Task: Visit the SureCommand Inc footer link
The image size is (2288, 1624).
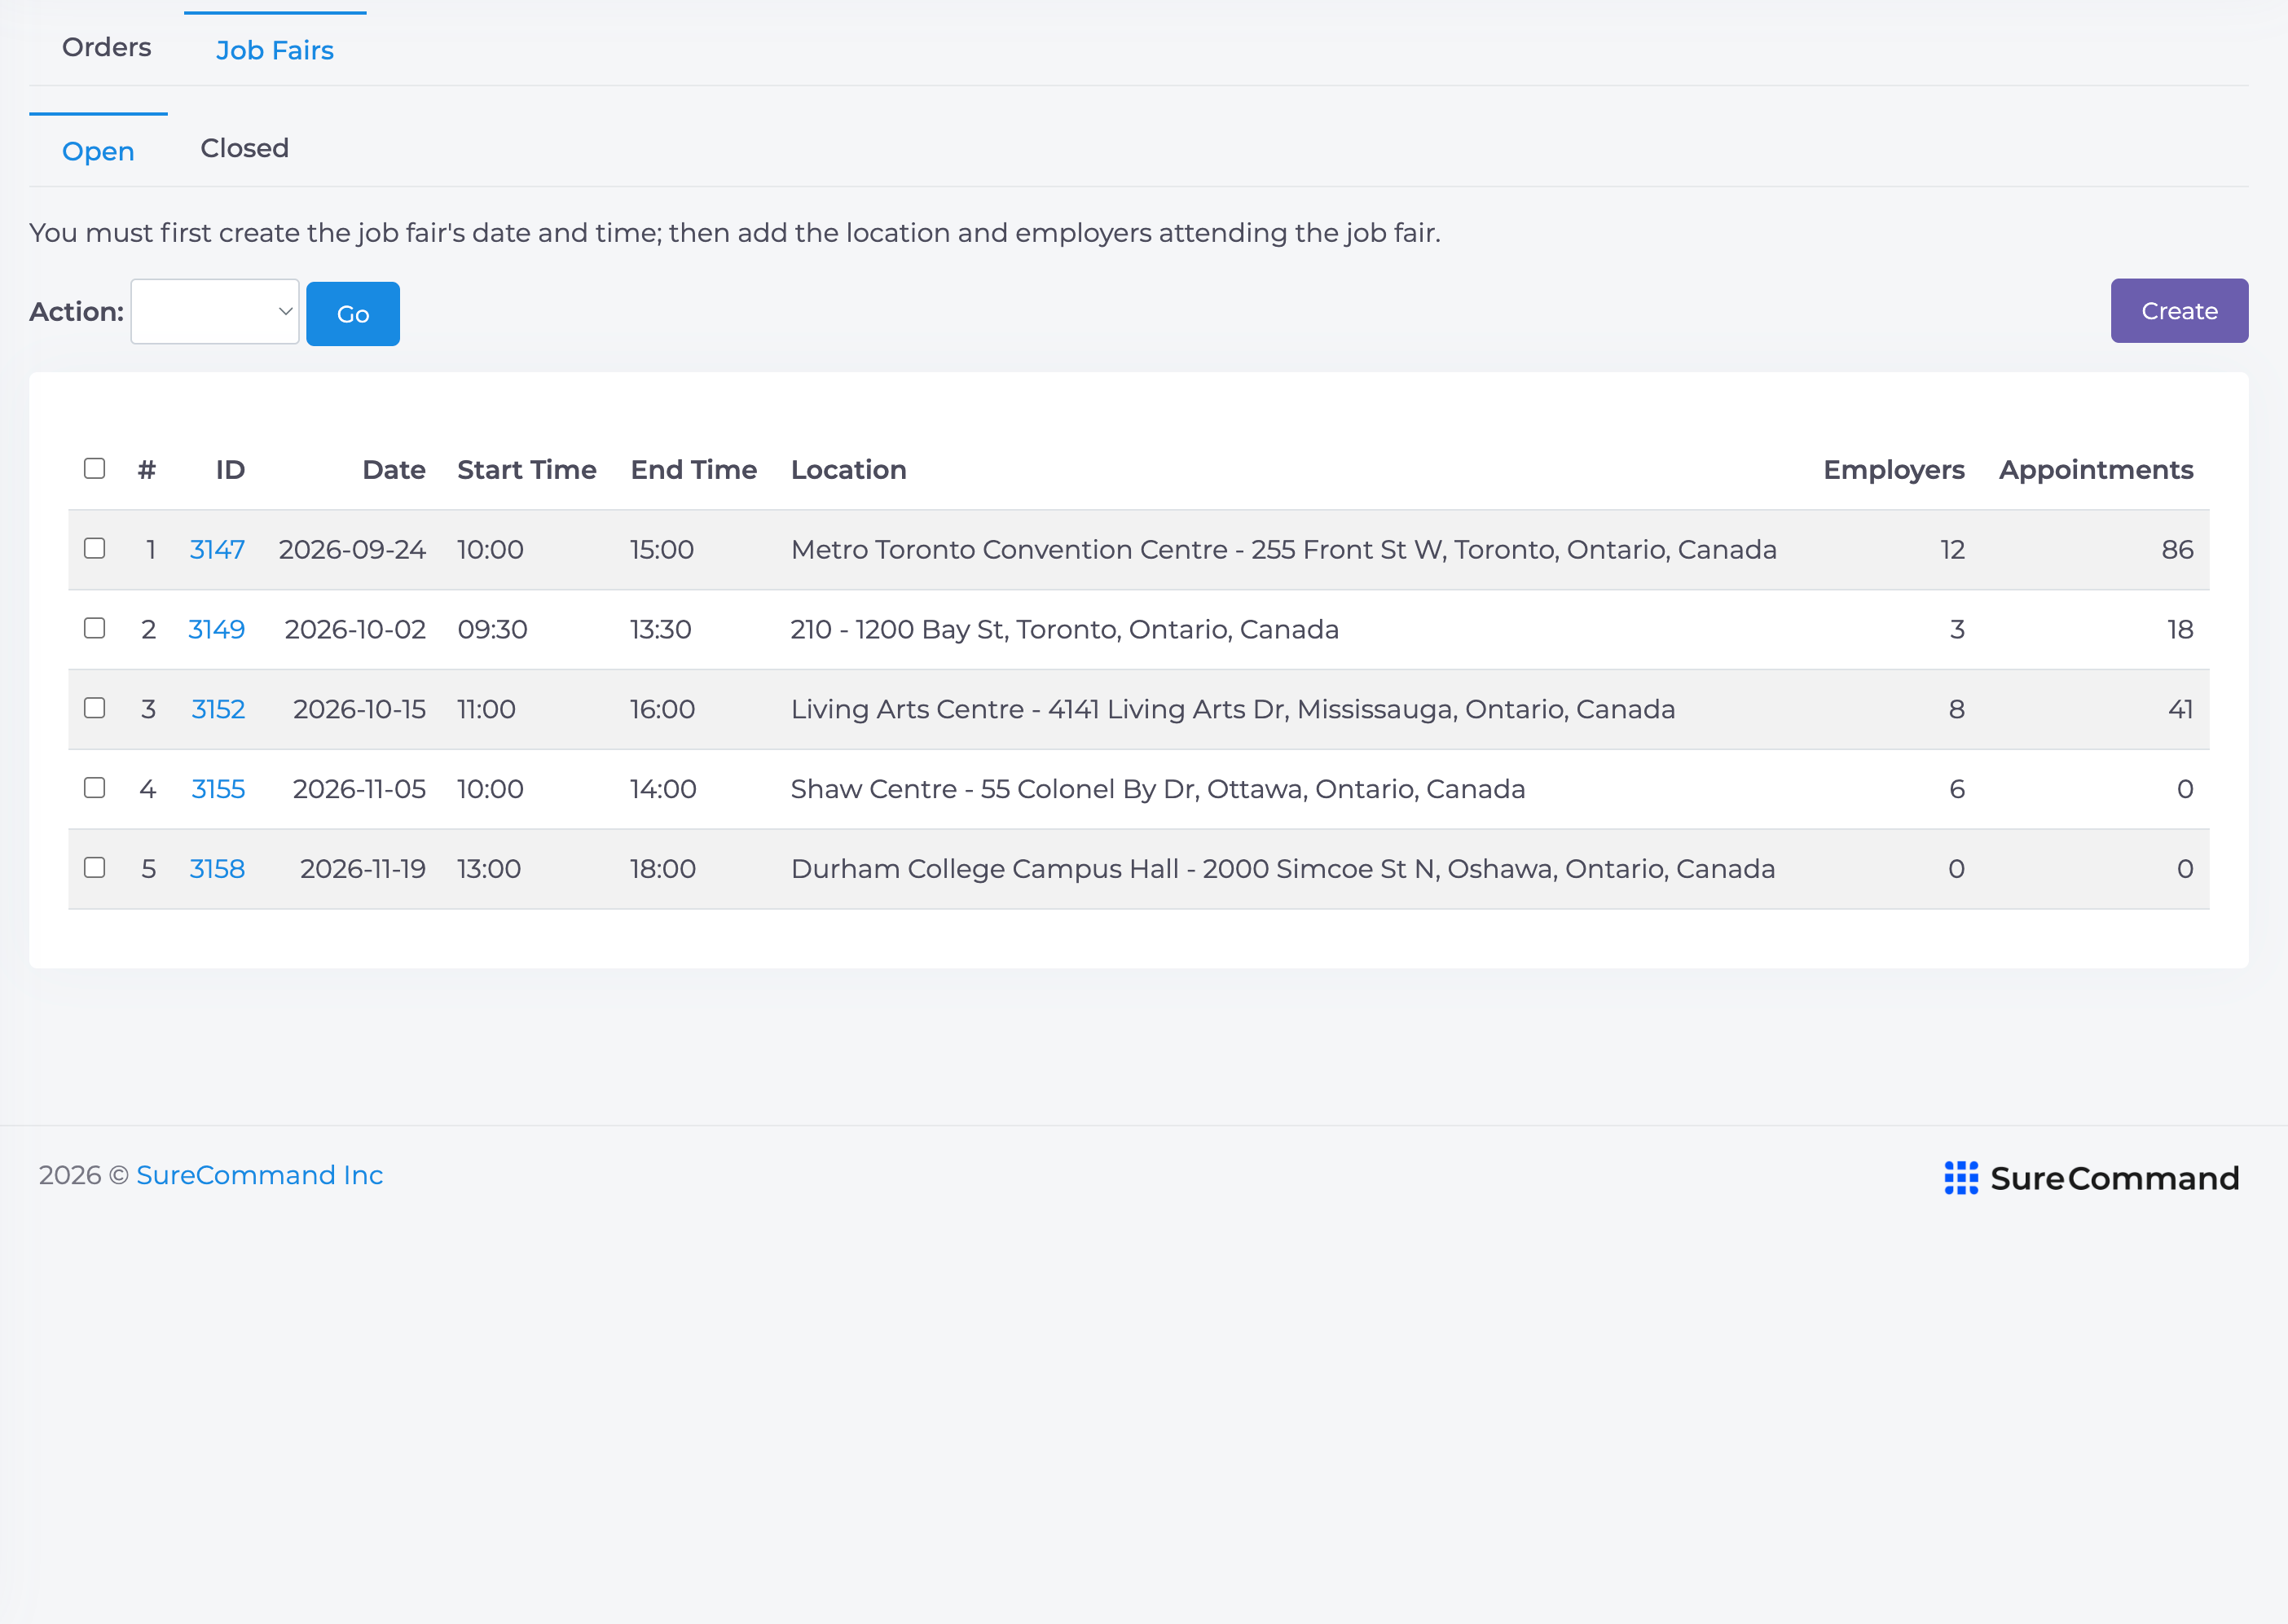Action: (260, 1175)
